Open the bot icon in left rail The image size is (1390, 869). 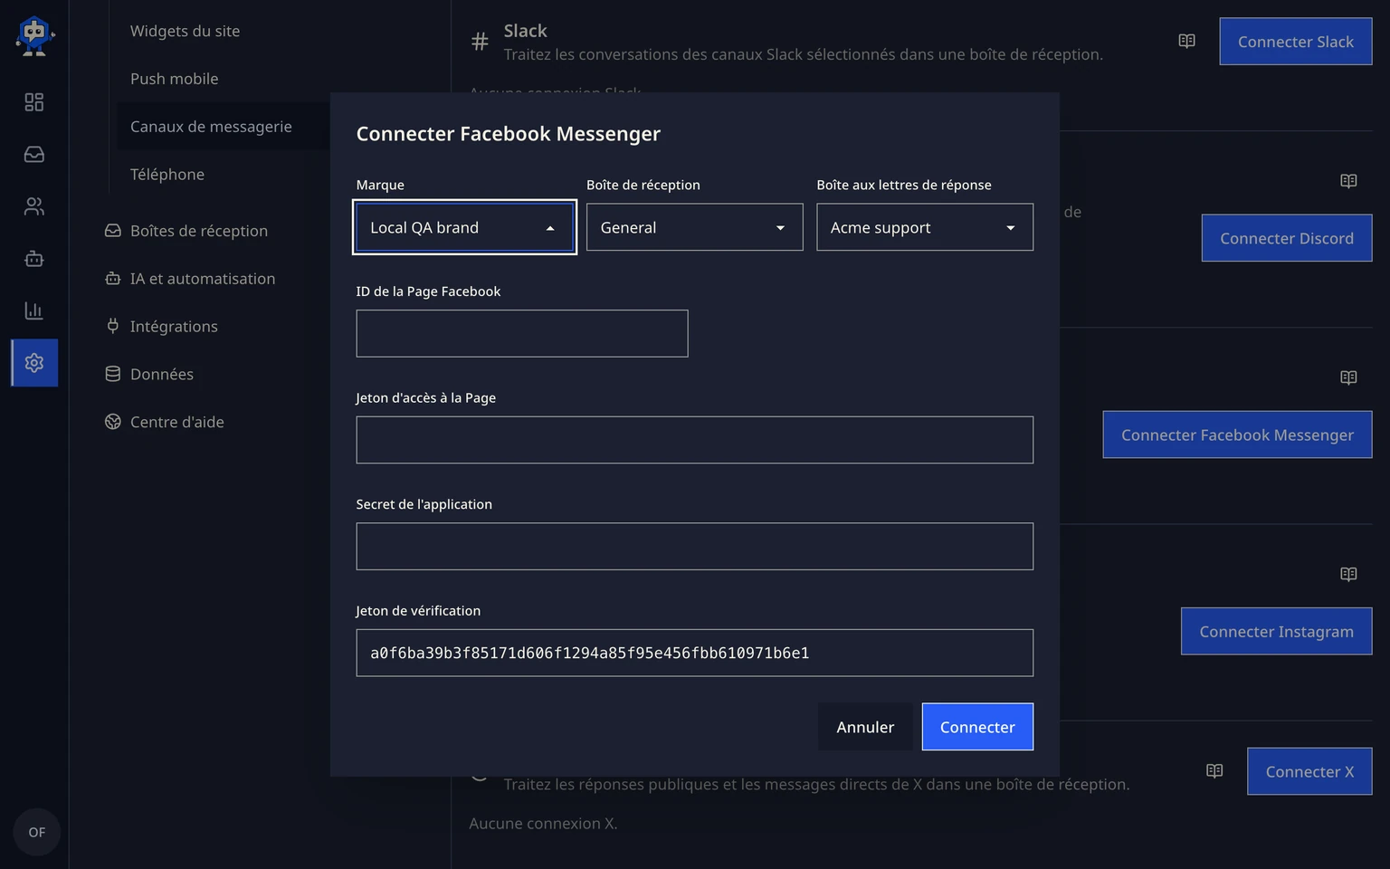tap(34, 259)
